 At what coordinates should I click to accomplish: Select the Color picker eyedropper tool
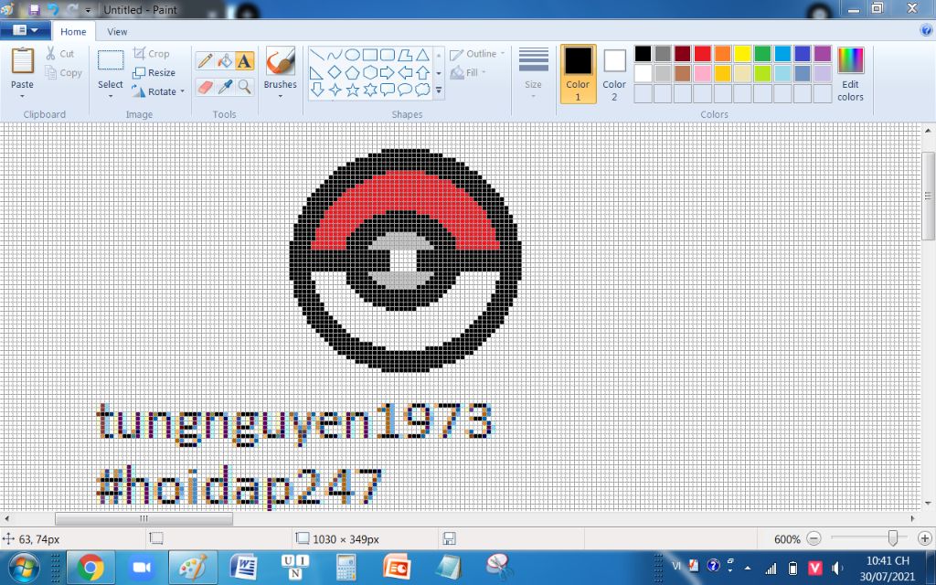tap(225, 87)
